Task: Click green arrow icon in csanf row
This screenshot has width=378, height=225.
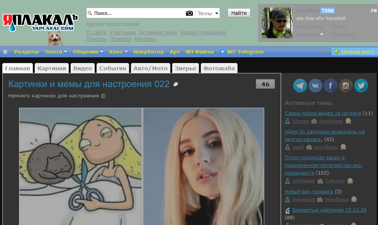Action: coord(309,147)
